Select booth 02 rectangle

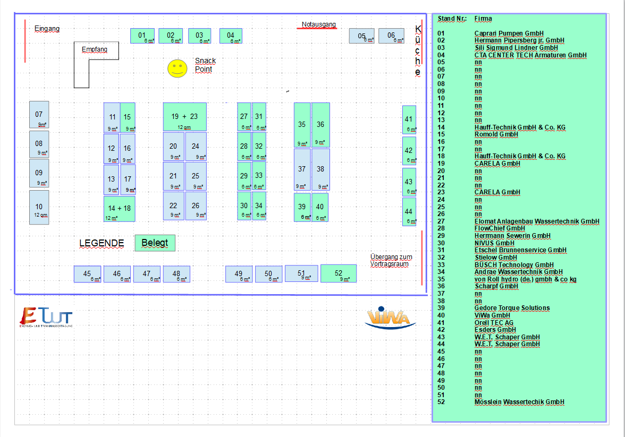[x=171, y=36]
